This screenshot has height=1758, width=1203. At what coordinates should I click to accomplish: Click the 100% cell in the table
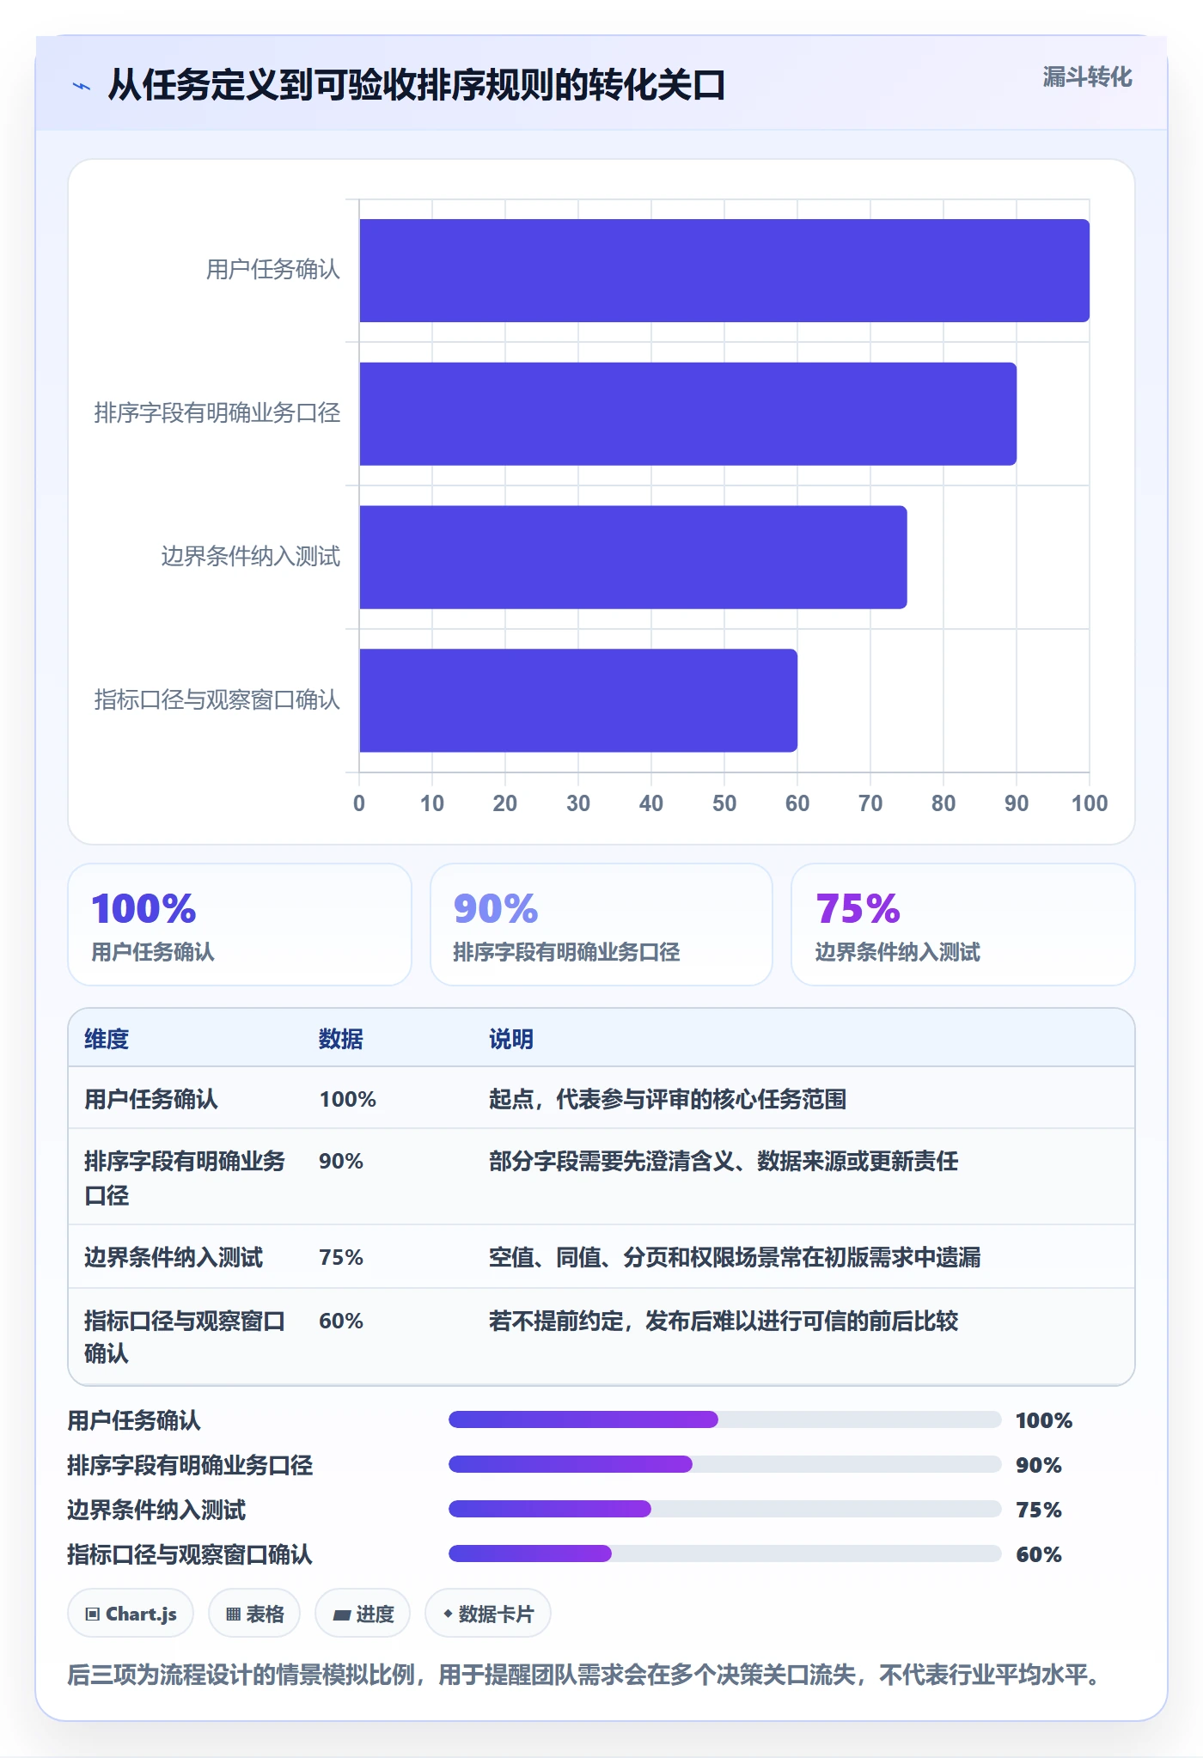click(x=348, y=1099)
